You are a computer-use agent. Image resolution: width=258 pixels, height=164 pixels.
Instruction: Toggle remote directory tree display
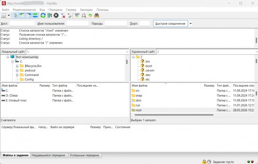(29, 16)
